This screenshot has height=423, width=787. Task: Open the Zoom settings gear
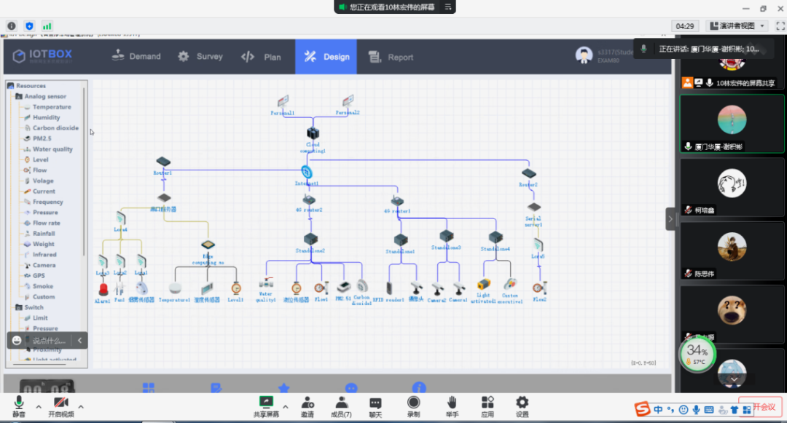pos(522,403)
